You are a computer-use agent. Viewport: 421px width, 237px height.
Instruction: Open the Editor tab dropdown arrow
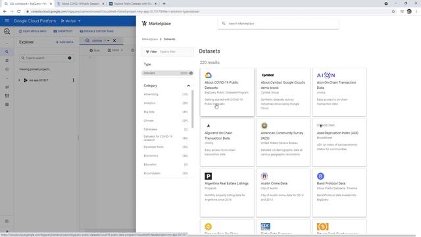(x=108, y=41)
